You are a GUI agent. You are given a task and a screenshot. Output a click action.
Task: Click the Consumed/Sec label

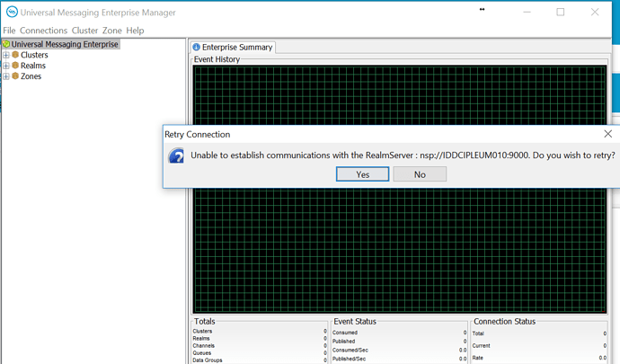click(350, 351)
